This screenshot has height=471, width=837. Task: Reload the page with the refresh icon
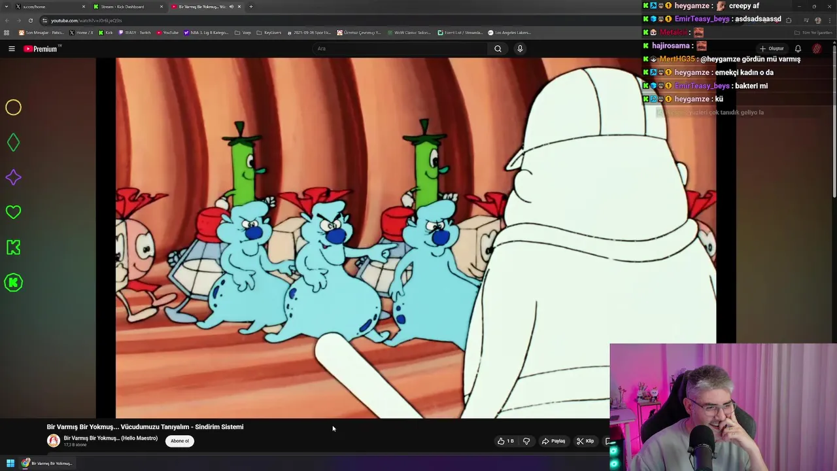[30, 20]
